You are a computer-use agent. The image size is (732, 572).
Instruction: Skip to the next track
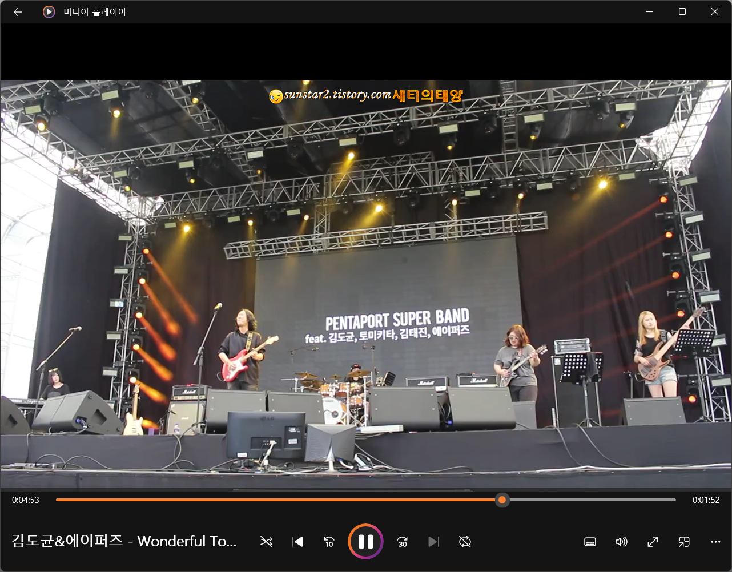tap(433, 542)
